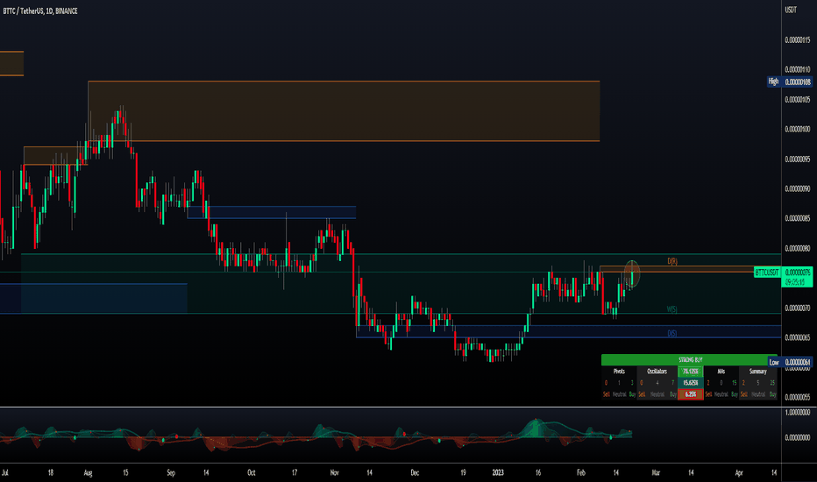This screenshot has width=817, height=482.
Task: Select the circled latest candle highlight
Action: (632, 274)
